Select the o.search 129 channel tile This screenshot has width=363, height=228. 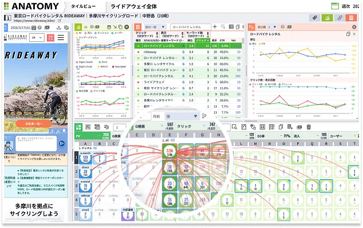[x=85, y=157]
